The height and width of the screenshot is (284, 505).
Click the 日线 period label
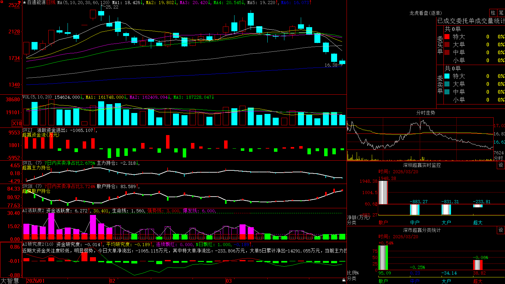51,3
